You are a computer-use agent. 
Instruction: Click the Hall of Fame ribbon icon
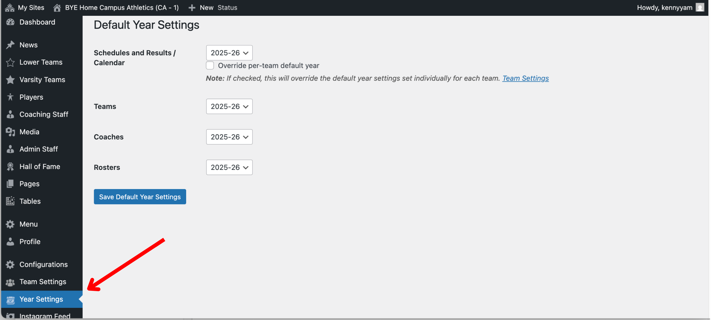click(x=10, y=167)
